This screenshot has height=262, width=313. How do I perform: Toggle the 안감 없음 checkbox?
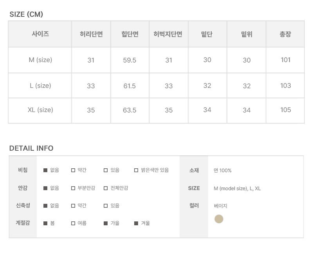[45, 188]
